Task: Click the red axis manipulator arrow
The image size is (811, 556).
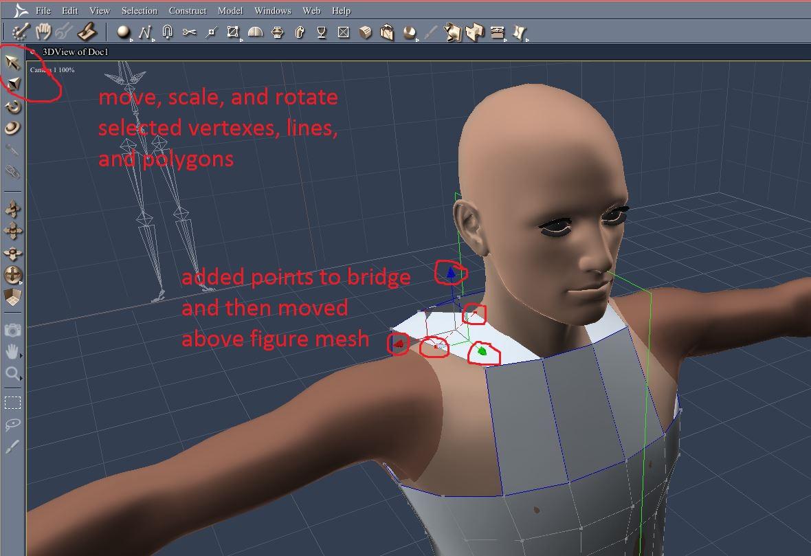Action: [399, 343]
